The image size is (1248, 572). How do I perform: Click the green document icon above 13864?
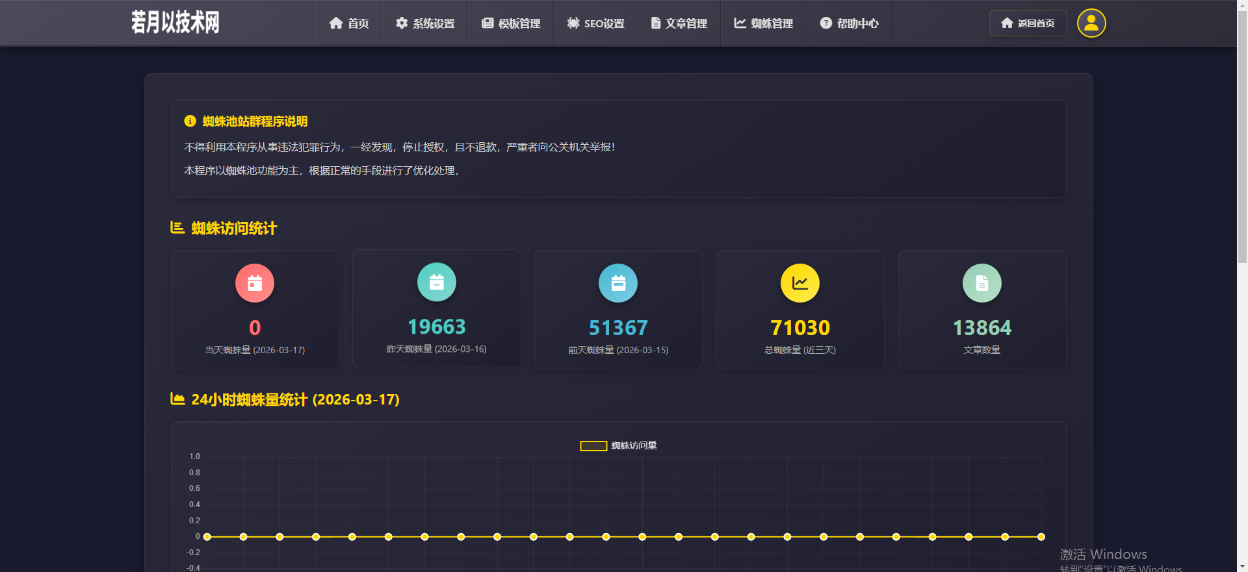982,283
